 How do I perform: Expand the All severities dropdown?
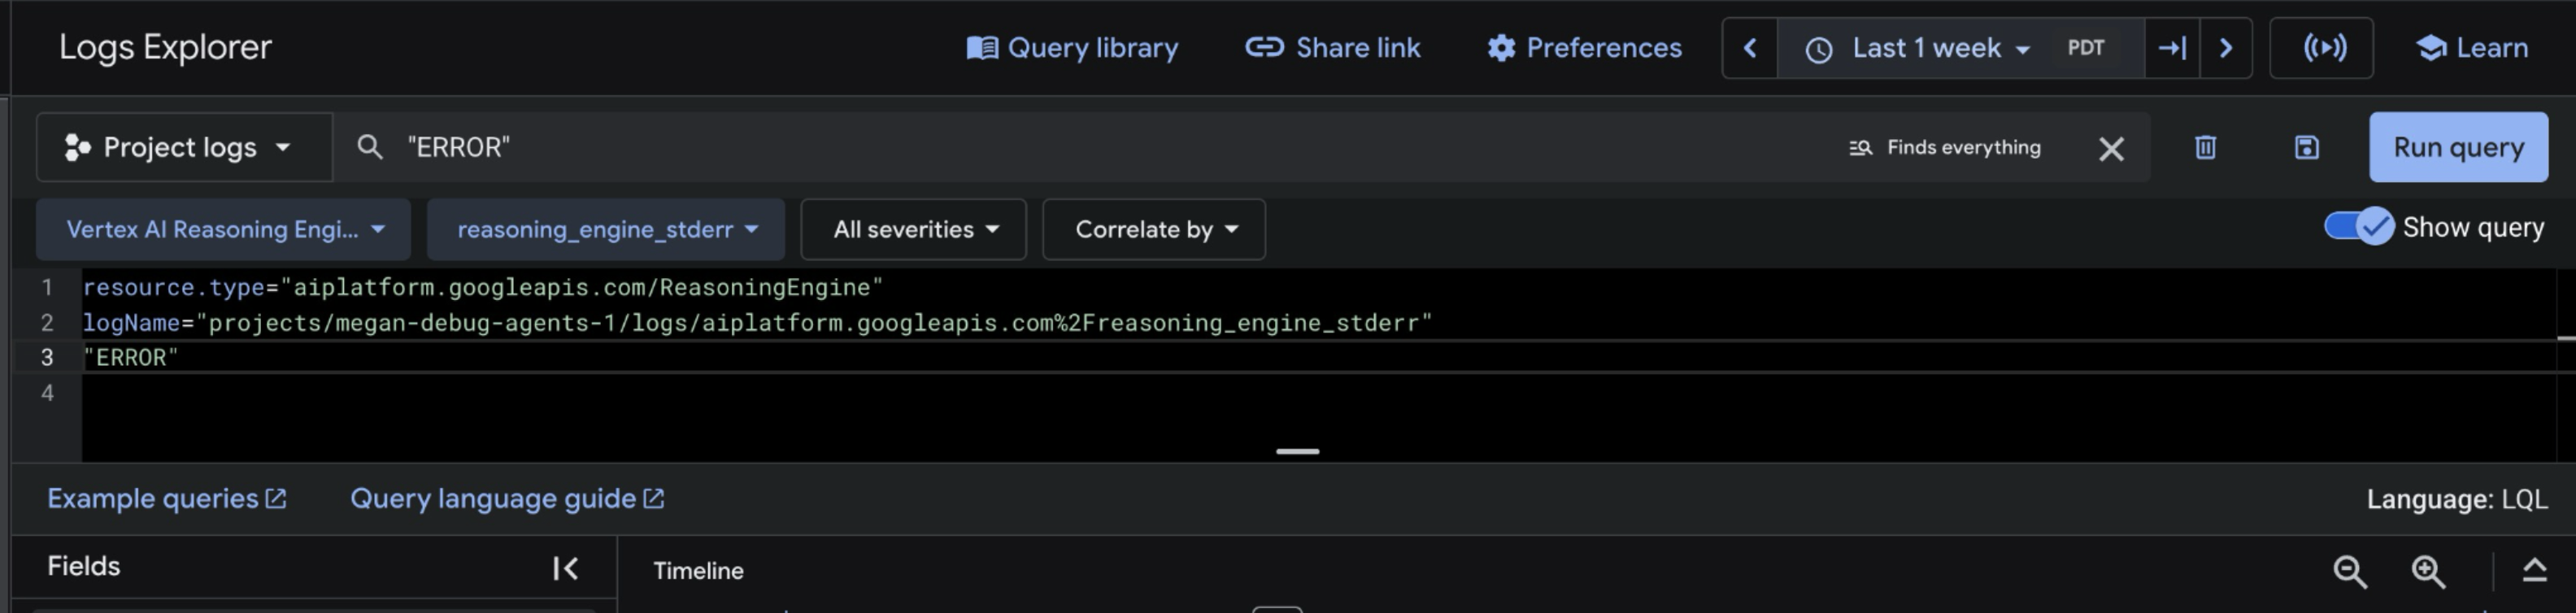coord(914,230)
